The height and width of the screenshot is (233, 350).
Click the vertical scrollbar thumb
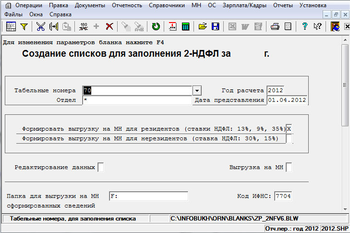345,85
